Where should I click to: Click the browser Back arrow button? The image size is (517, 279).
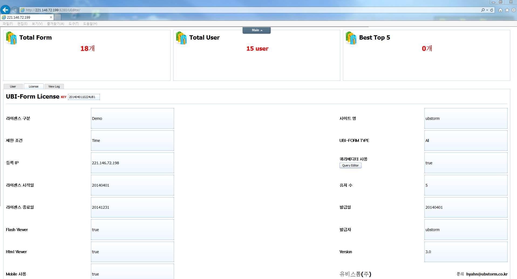tap(5, 10)
